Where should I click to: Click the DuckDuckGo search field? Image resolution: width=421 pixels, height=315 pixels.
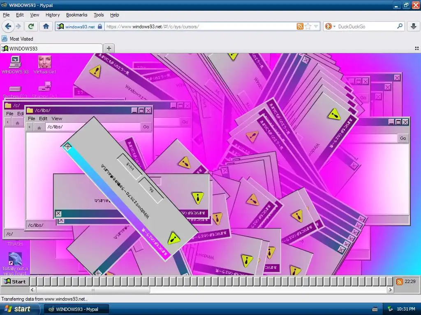366,26
